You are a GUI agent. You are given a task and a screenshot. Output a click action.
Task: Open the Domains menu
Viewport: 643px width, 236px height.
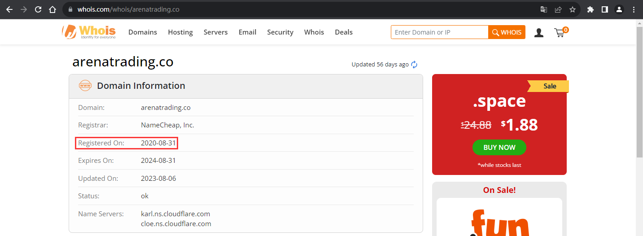[143, 32]
